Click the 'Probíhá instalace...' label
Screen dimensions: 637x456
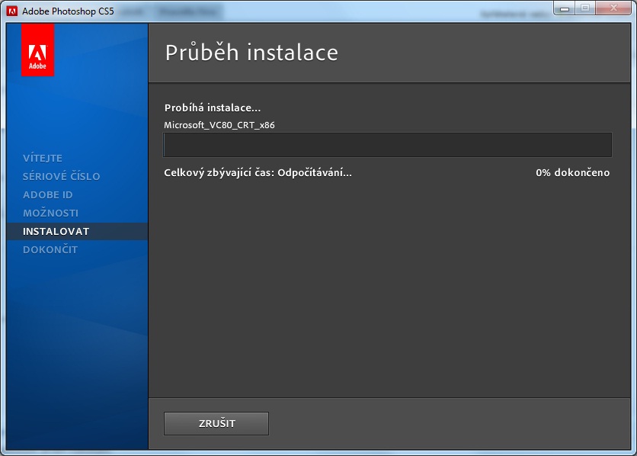[213, 108]
